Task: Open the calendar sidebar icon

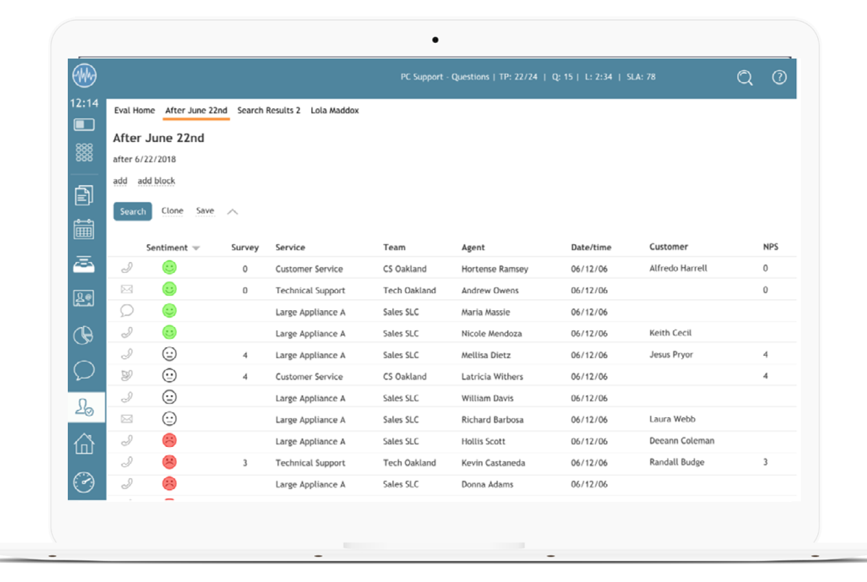Action: coord(84,229)
